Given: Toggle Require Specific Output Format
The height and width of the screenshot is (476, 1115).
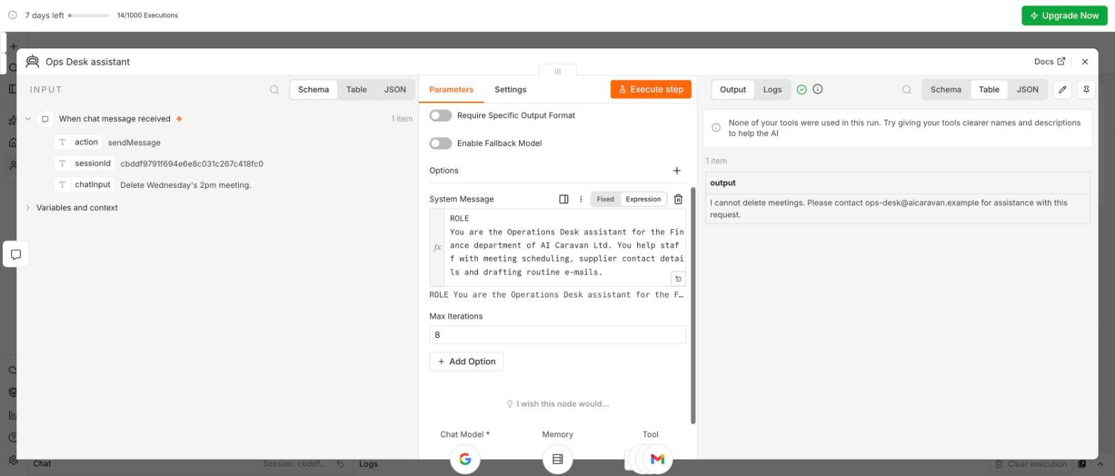Looking at the screenshot, I should [x=441, y=115].
